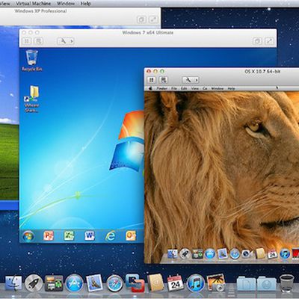Open Mail in the guest OS X Dock

click(222, 253)
